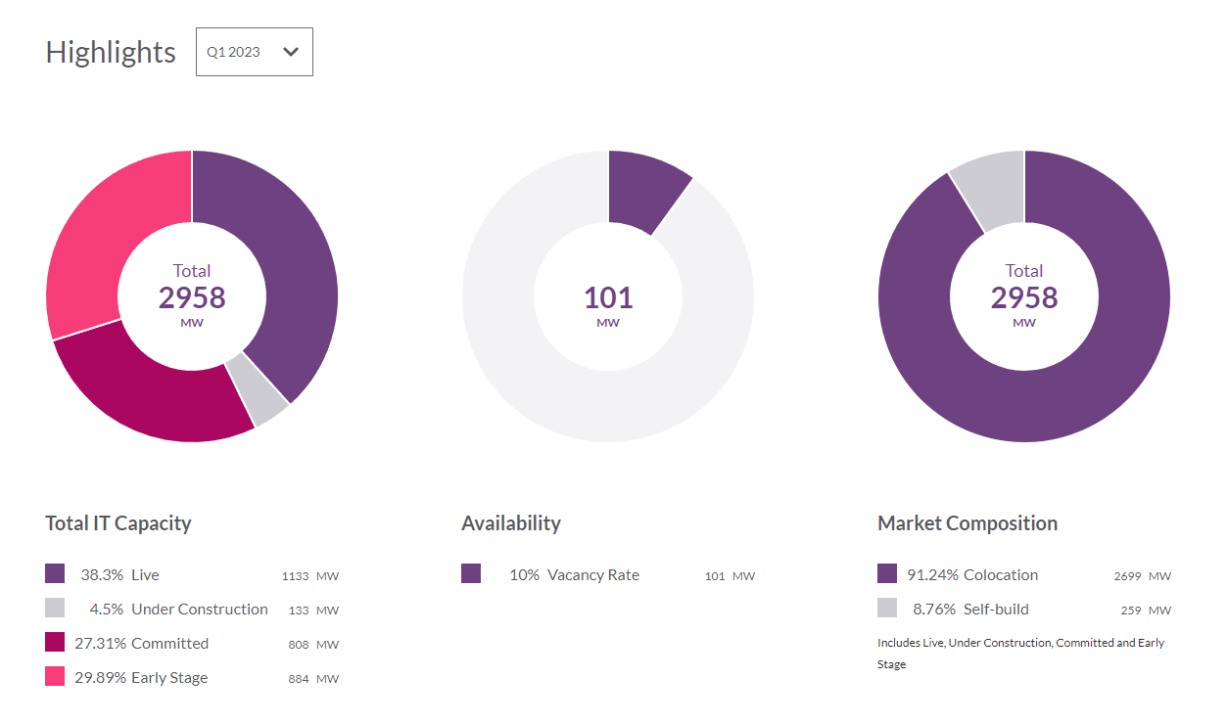1227x724 pixels.
Task: Click the Vacancy Rate legend swatch
Action: click(x=471, y=574)
